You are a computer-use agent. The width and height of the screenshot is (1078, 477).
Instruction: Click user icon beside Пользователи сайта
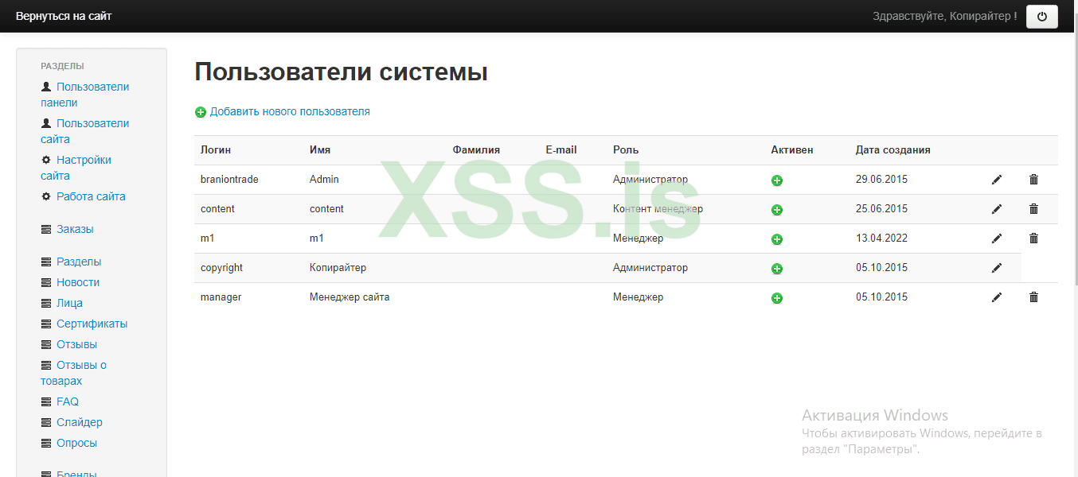[46, 123]
